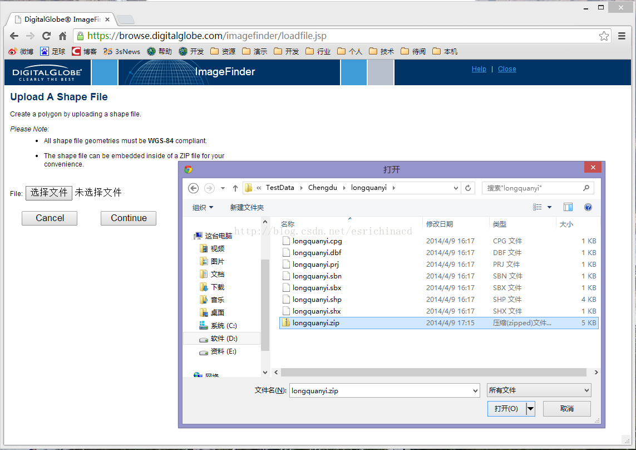Screen dimensions: 636x450
Task: Expand recent locations dropdown arrow
Action: [x=223, y=188]
